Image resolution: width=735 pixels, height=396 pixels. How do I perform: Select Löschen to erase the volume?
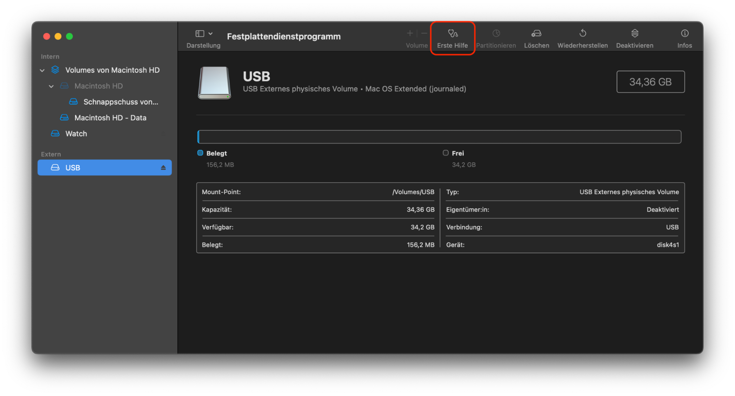[536, 38]
